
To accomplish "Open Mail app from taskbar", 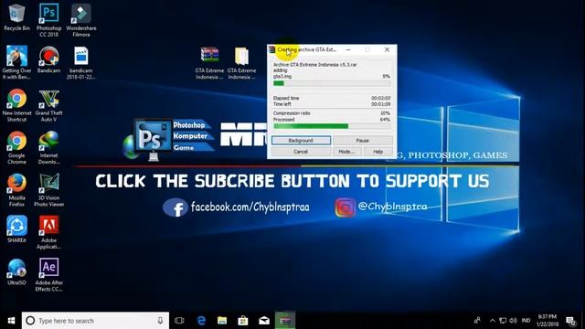I will pos(264,321).
